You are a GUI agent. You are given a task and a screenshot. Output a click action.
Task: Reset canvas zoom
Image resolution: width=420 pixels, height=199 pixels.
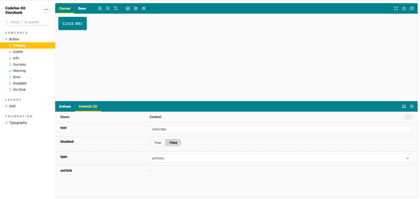115,8
